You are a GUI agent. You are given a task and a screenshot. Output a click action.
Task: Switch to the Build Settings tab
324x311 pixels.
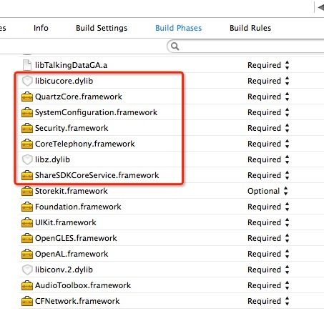[x=102, y=28]
